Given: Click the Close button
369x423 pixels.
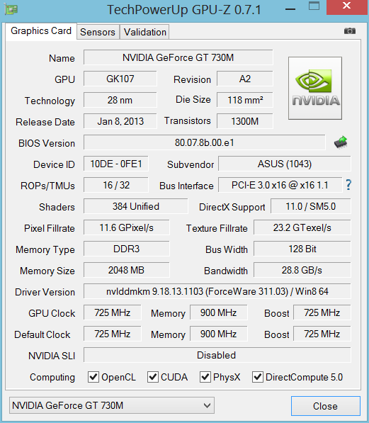Looking at the screenshot, I should (x=325, y=406).
